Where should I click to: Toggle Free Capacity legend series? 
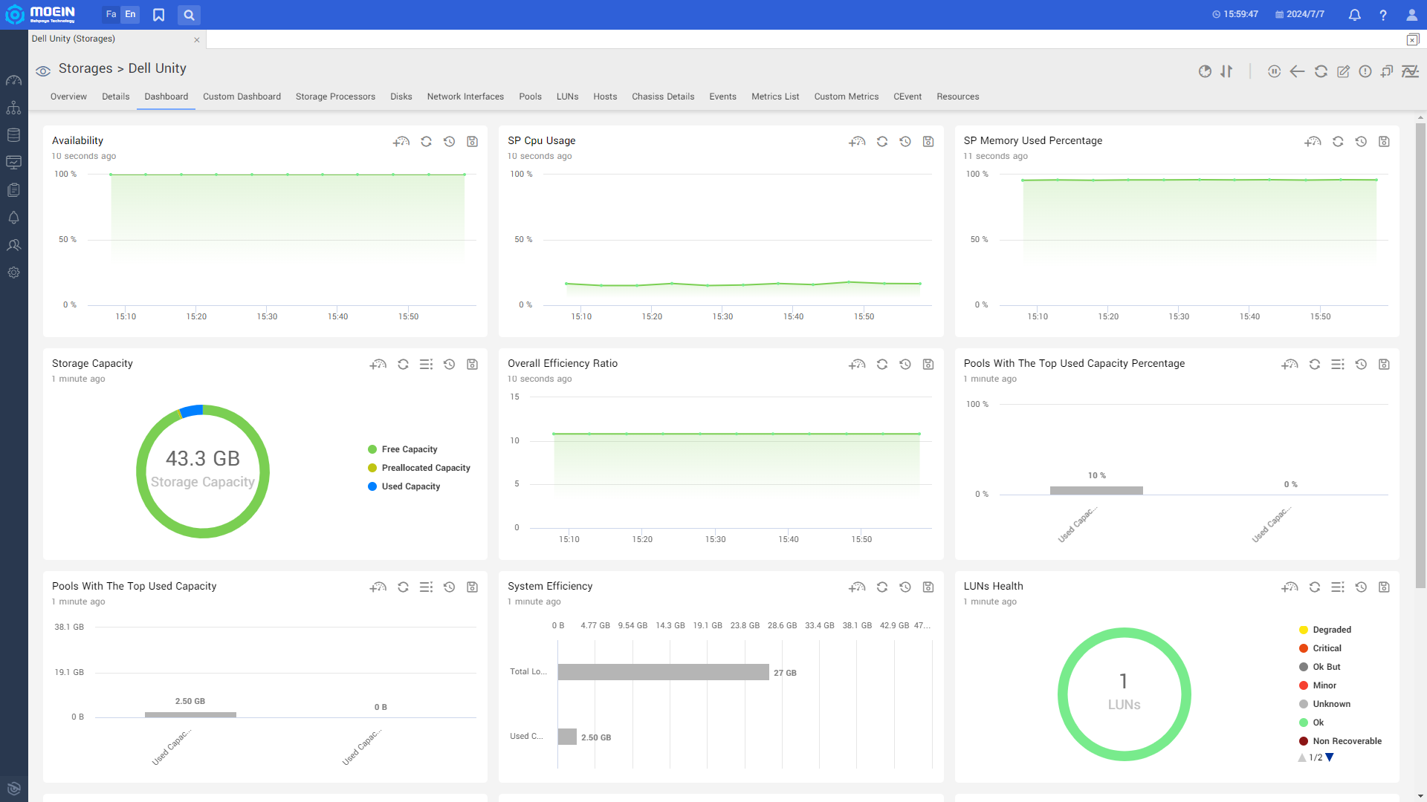pyautogui.click(x=402, y=449)
